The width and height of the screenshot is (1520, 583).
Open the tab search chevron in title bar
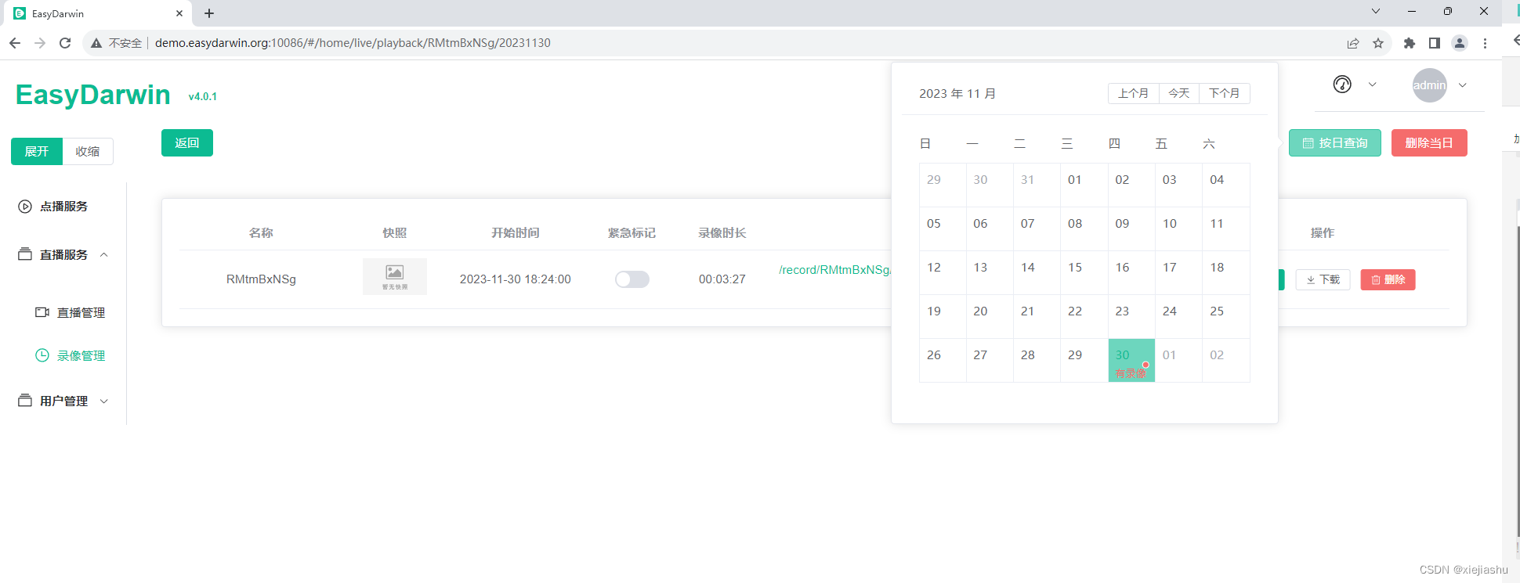[x=1375, y=11]
